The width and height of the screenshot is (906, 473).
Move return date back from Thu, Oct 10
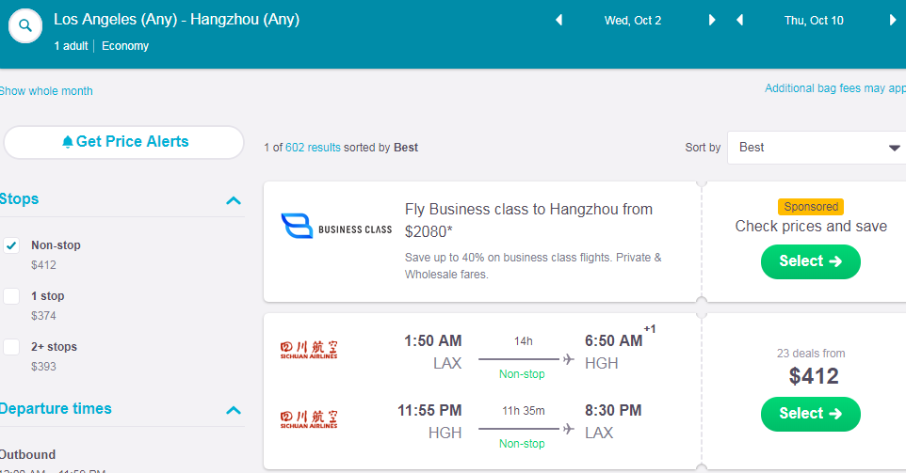point(739,20)
